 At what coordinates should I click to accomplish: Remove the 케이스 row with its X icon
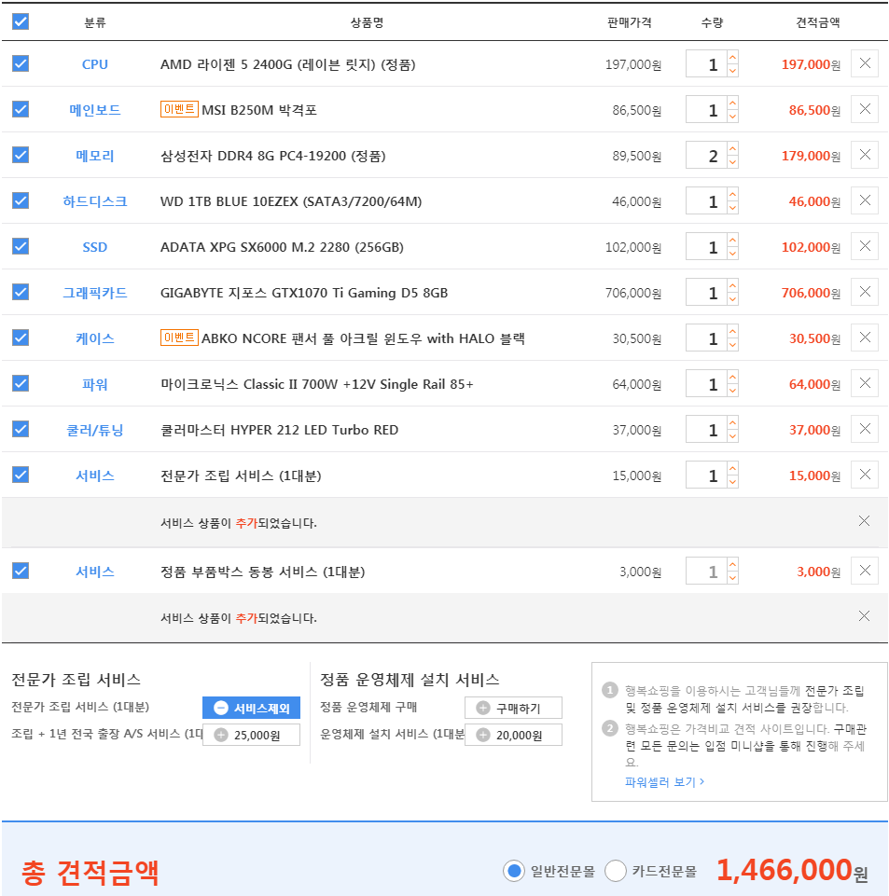(865, 338)
